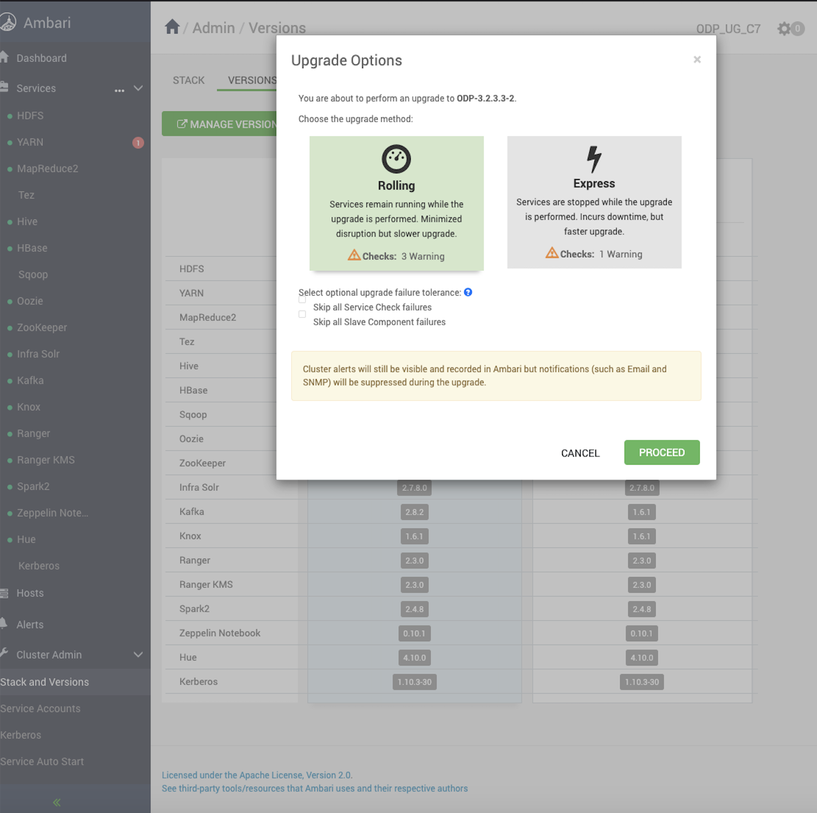Screen dimensions: 817x813
Task: Click the ODP_UG_C7 cluster name
Action: tap(728, 29)
